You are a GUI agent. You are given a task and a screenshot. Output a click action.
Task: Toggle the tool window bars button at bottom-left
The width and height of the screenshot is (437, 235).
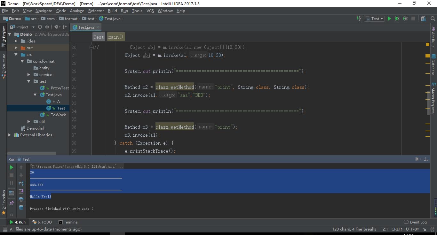tap(5, 229)
